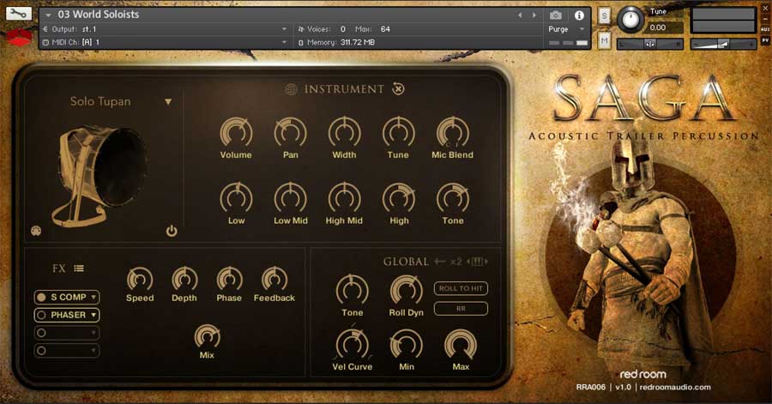Image resolution: width=772 pixels, height=404 pixels.
Task: Click the phaser Speed knob
Action: point(140,280)
